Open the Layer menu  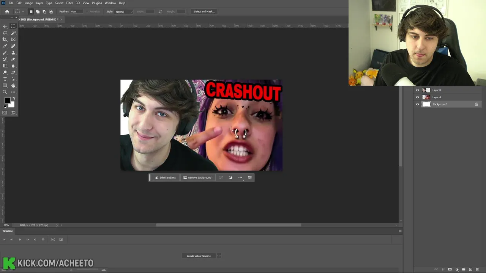point(39,3)
